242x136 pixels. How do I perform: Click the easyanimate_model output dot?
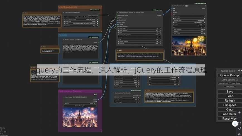pyautogui.click(x=99, y=15)
